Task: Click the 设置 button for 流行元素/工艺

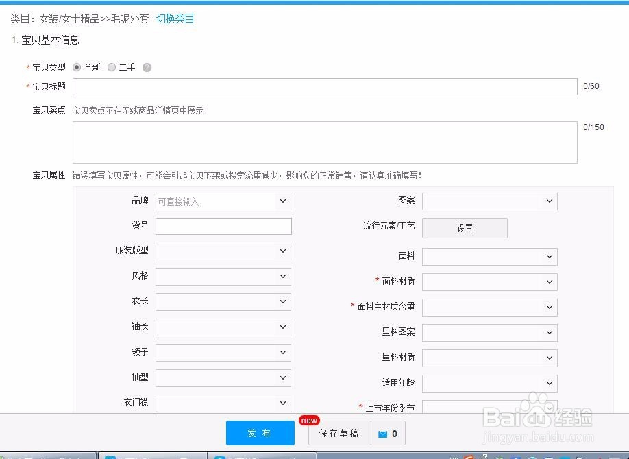Action: 465,228
